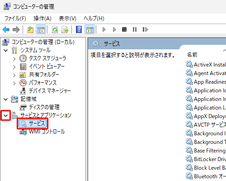
Task: Select タスク スケジューラ in the tree
Action: tap(47, 58)
